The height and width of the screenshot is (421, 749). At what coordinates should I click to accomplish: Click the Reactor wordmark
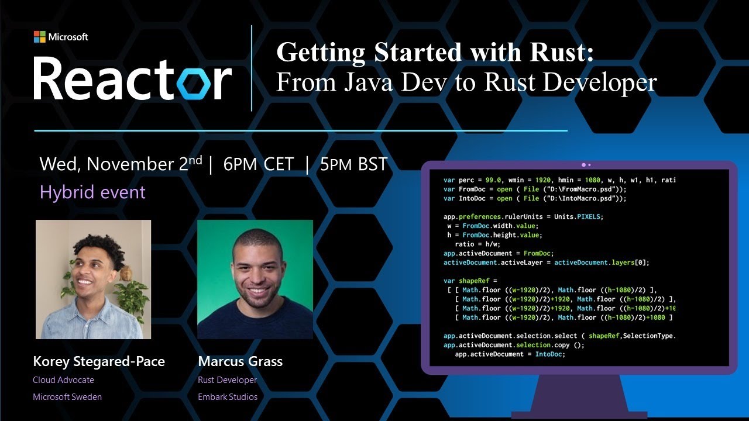pyautogui.click(x=133, y=78)
